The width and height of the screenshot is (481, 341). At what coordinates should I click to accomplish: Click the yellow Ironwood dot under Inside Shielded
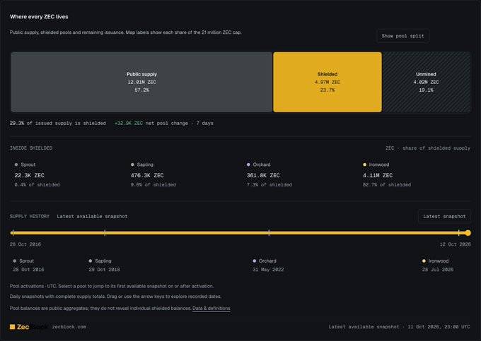[x=365, y=164]
